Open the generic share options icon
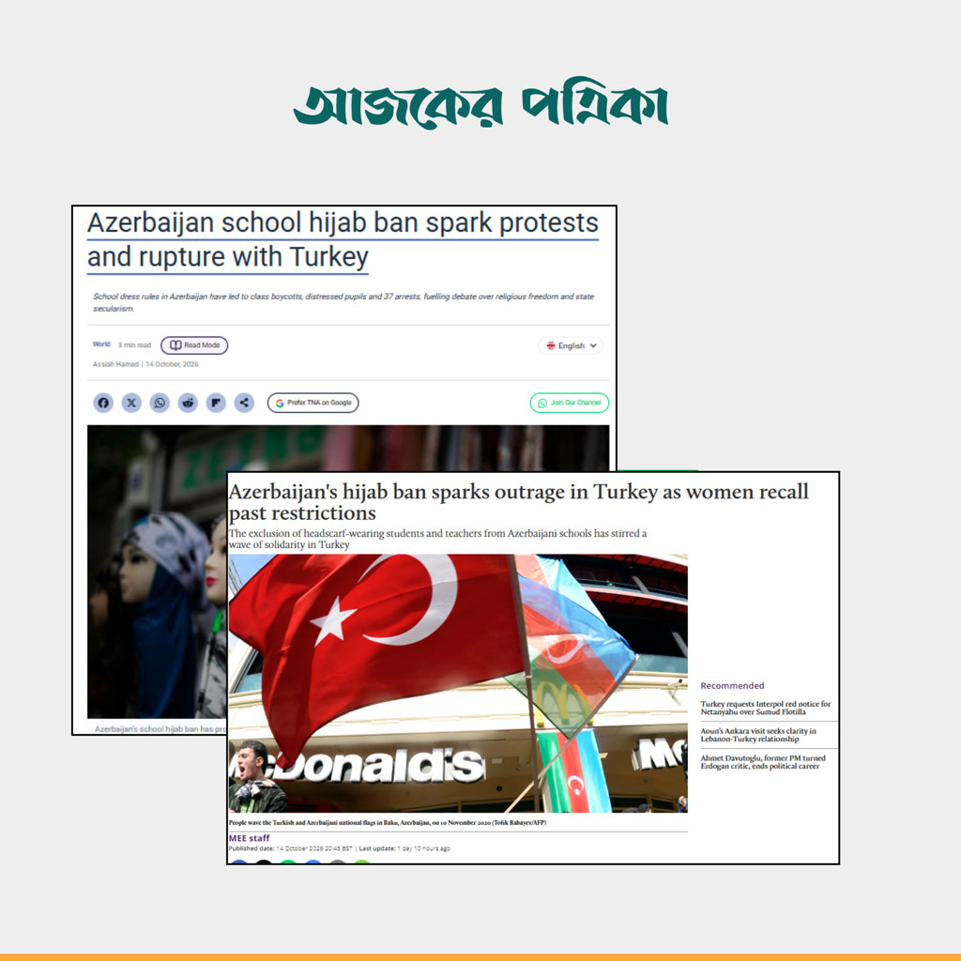 244,403
